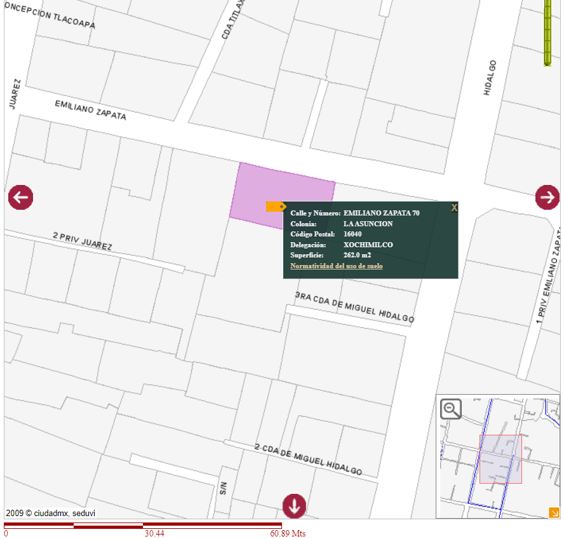Pan the map right with the arrow
The width and height of the screenshot is (564, 539).
click(547, 197)
